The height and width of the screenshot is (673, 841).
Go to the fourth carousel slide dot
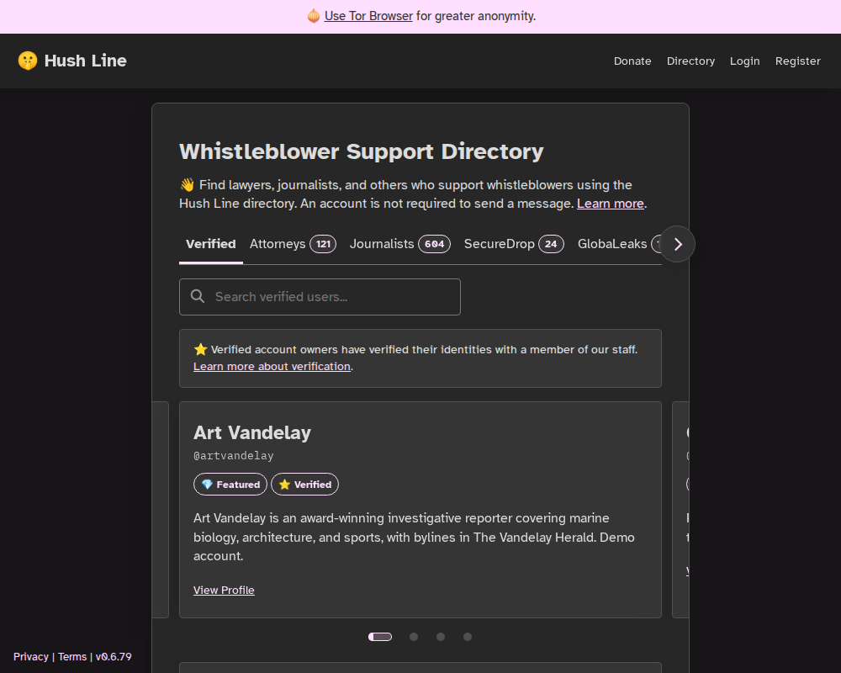point(468,637)
